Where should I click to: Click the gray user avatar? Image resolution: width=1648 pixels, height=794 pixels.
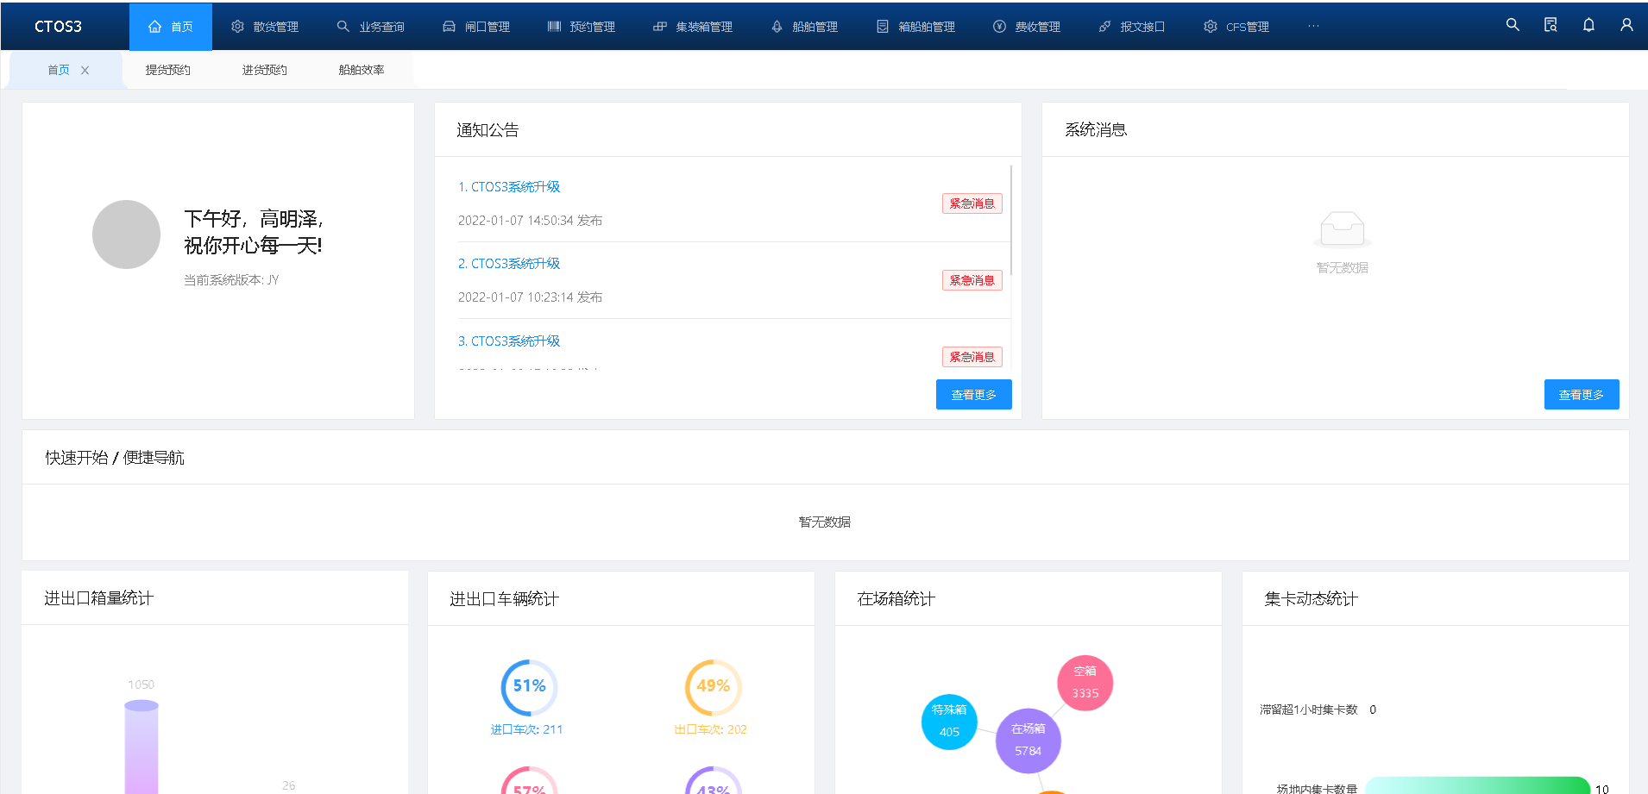[126, 234]
